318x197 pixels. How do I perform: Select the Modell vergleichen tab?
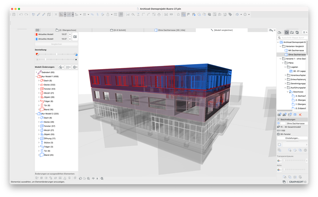tap(222, 30)
